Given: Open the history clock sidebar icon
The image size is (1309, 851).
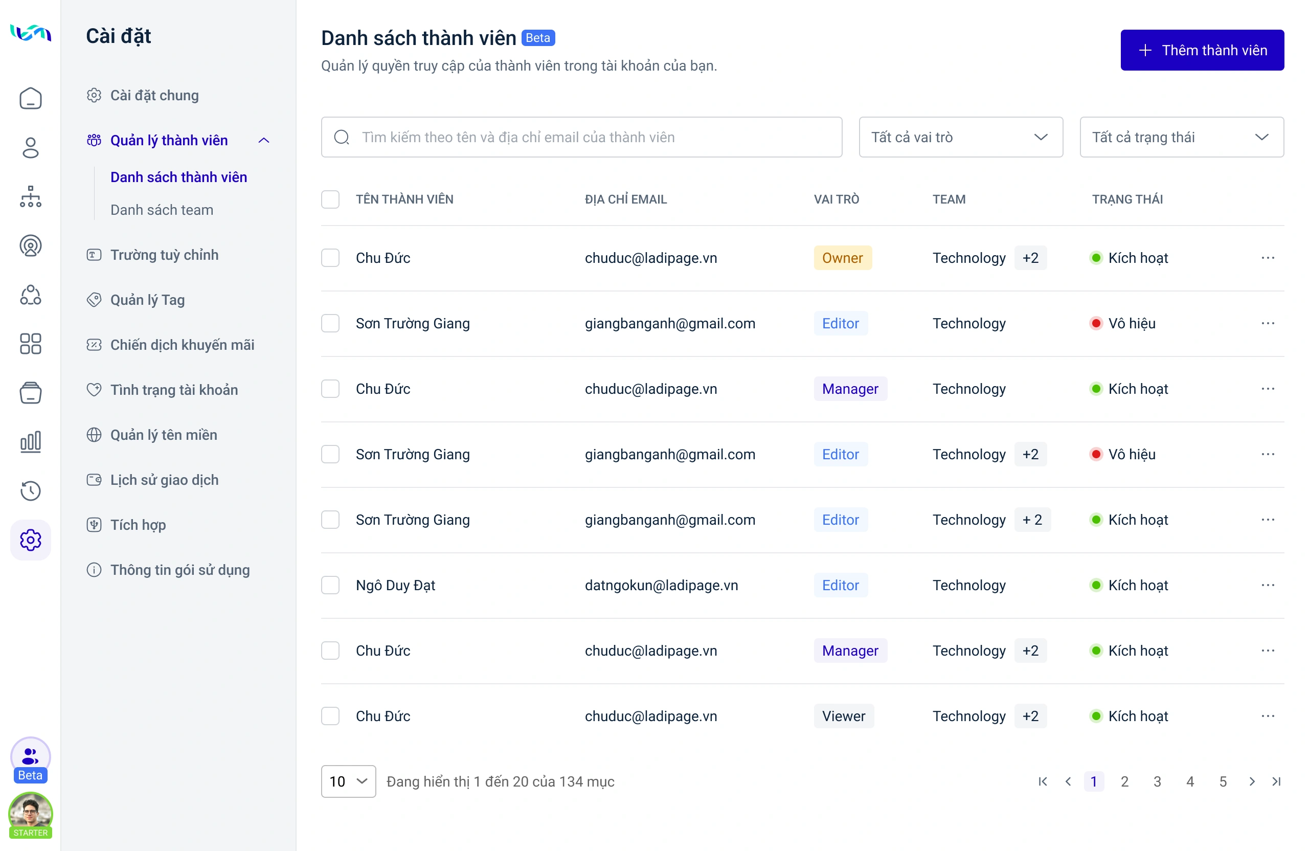Looking at the screenshot, I should click(x=30, y=490).
